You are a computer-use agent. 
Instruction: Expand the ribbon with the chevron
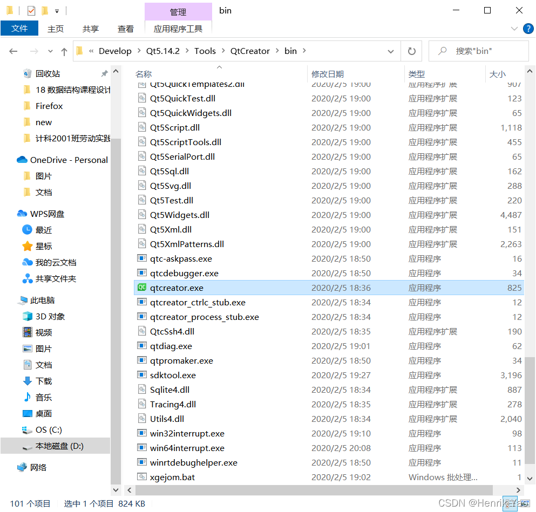[x=514, y=29]
